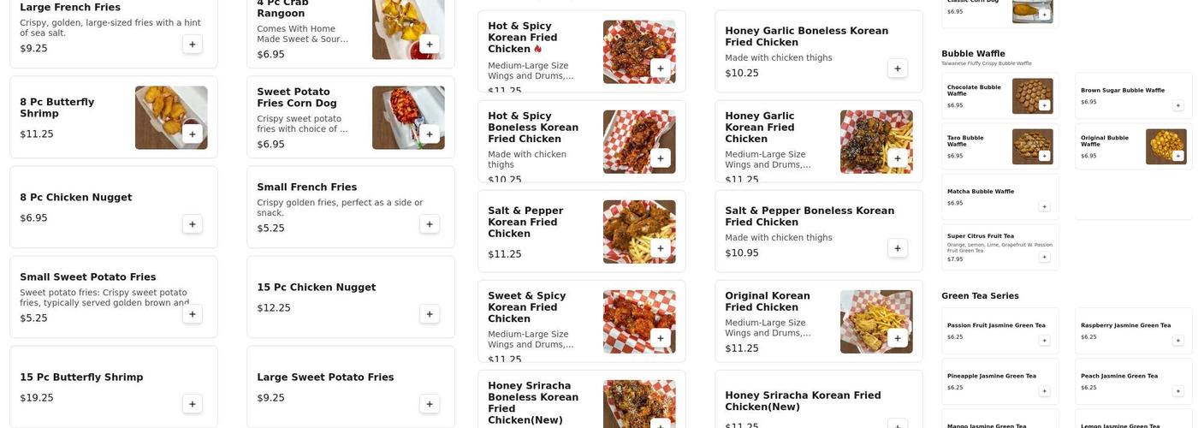Open Hot & Spicy Korean Fried Chicken photo
1198x428 pixels.
[x=638, y=51]
